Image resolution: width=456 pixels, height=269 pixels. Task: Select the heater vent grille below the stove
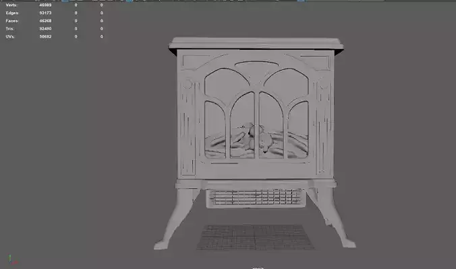(x=256, y=198)
